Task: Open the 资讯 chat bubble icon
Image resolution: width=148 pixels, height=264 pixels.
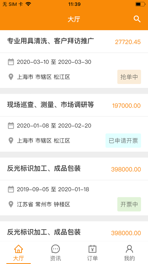Action: [x=55, y=249]
